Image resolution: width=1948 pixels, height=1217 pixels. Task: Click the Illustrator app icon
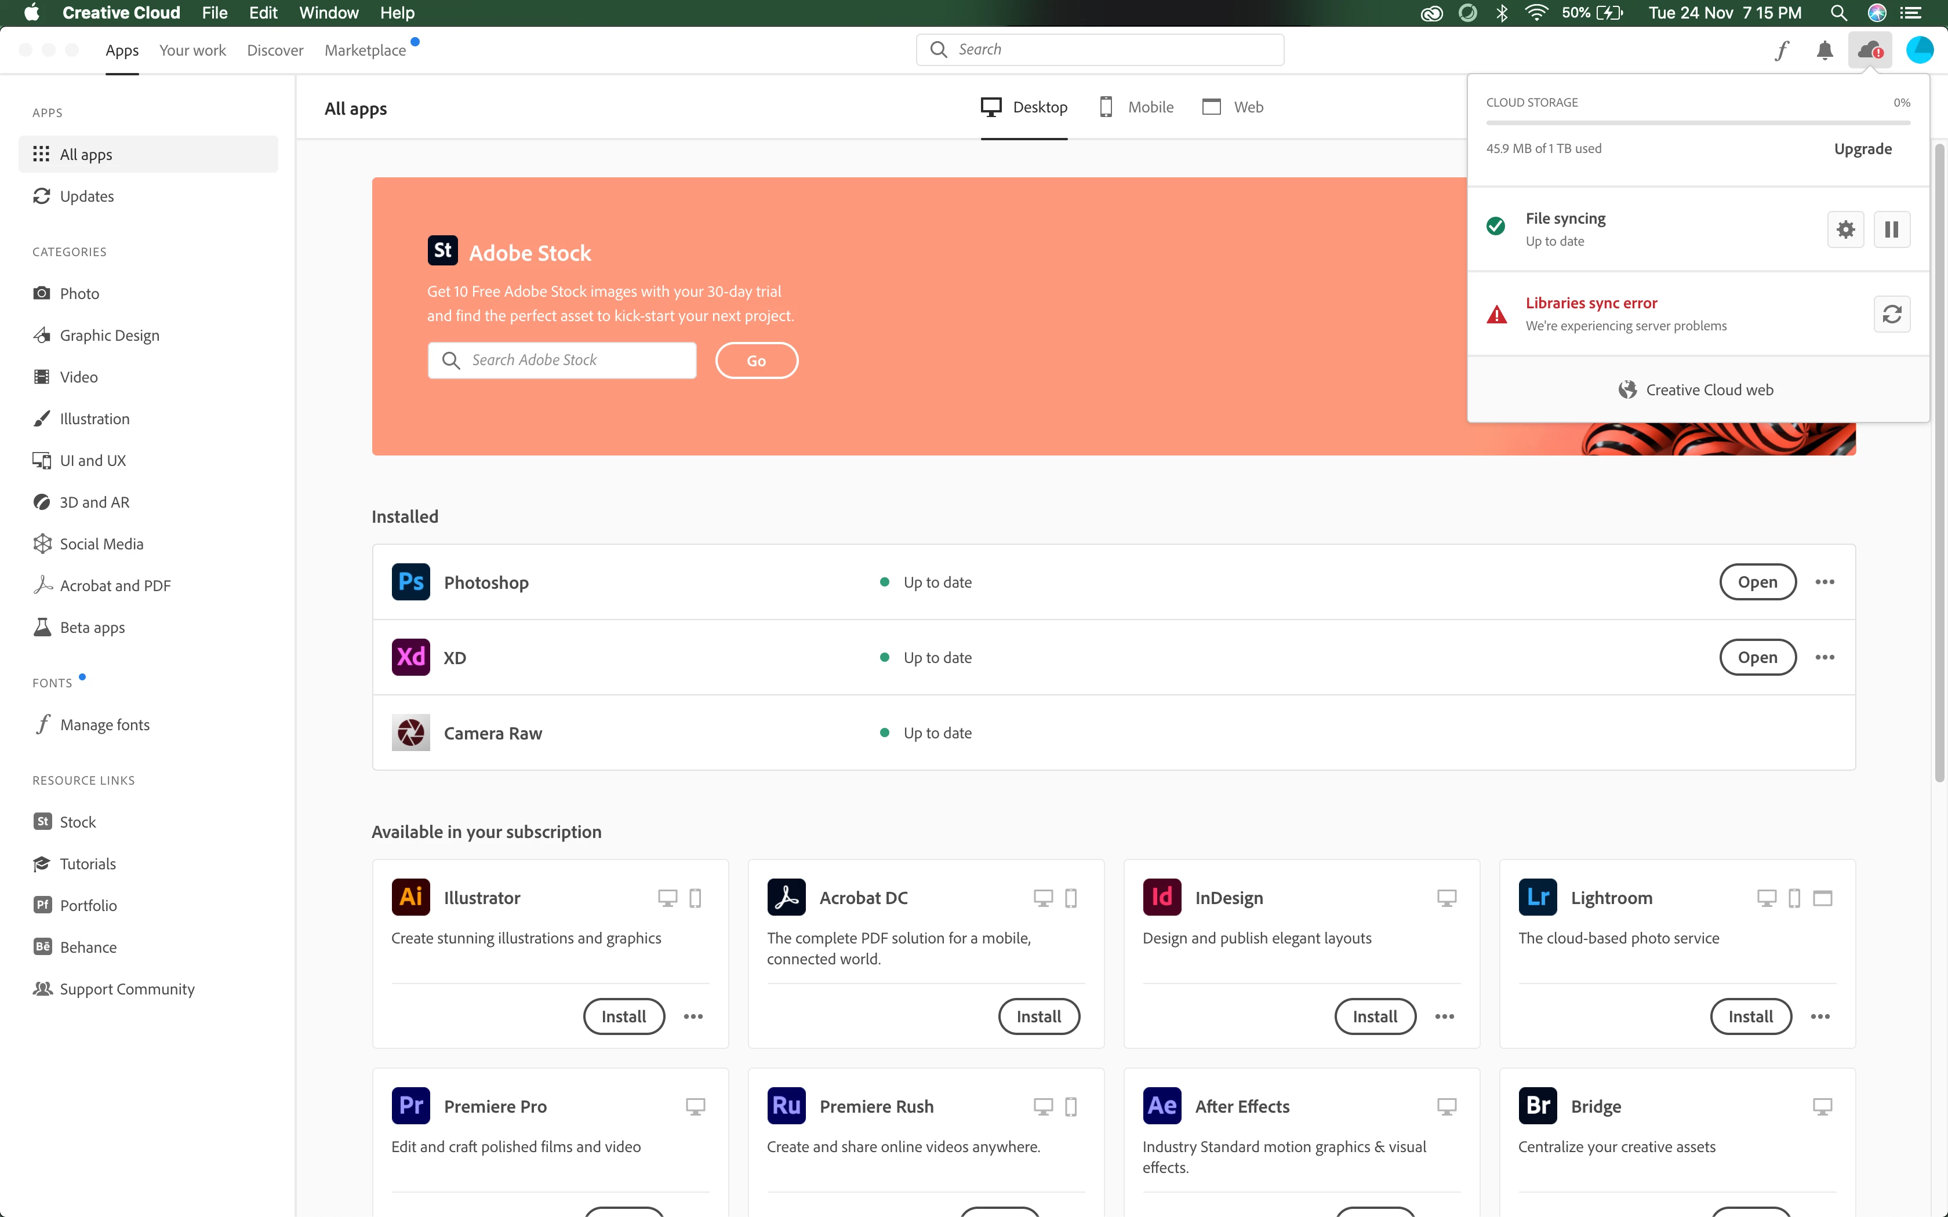click(410, 898)
